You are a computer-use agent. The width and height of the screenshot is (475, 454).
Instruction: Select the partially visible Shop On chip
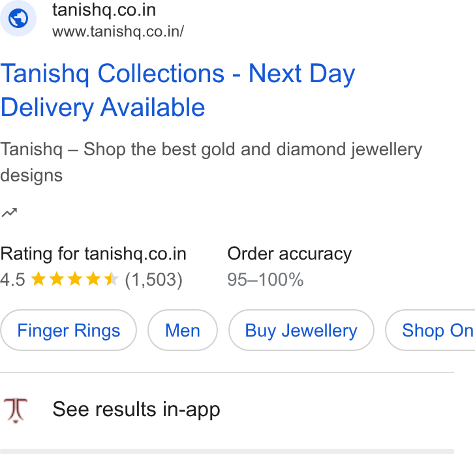tap(430, 330)
